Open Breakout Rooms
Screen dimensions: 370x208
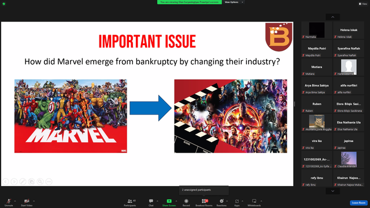pos(204,202)
